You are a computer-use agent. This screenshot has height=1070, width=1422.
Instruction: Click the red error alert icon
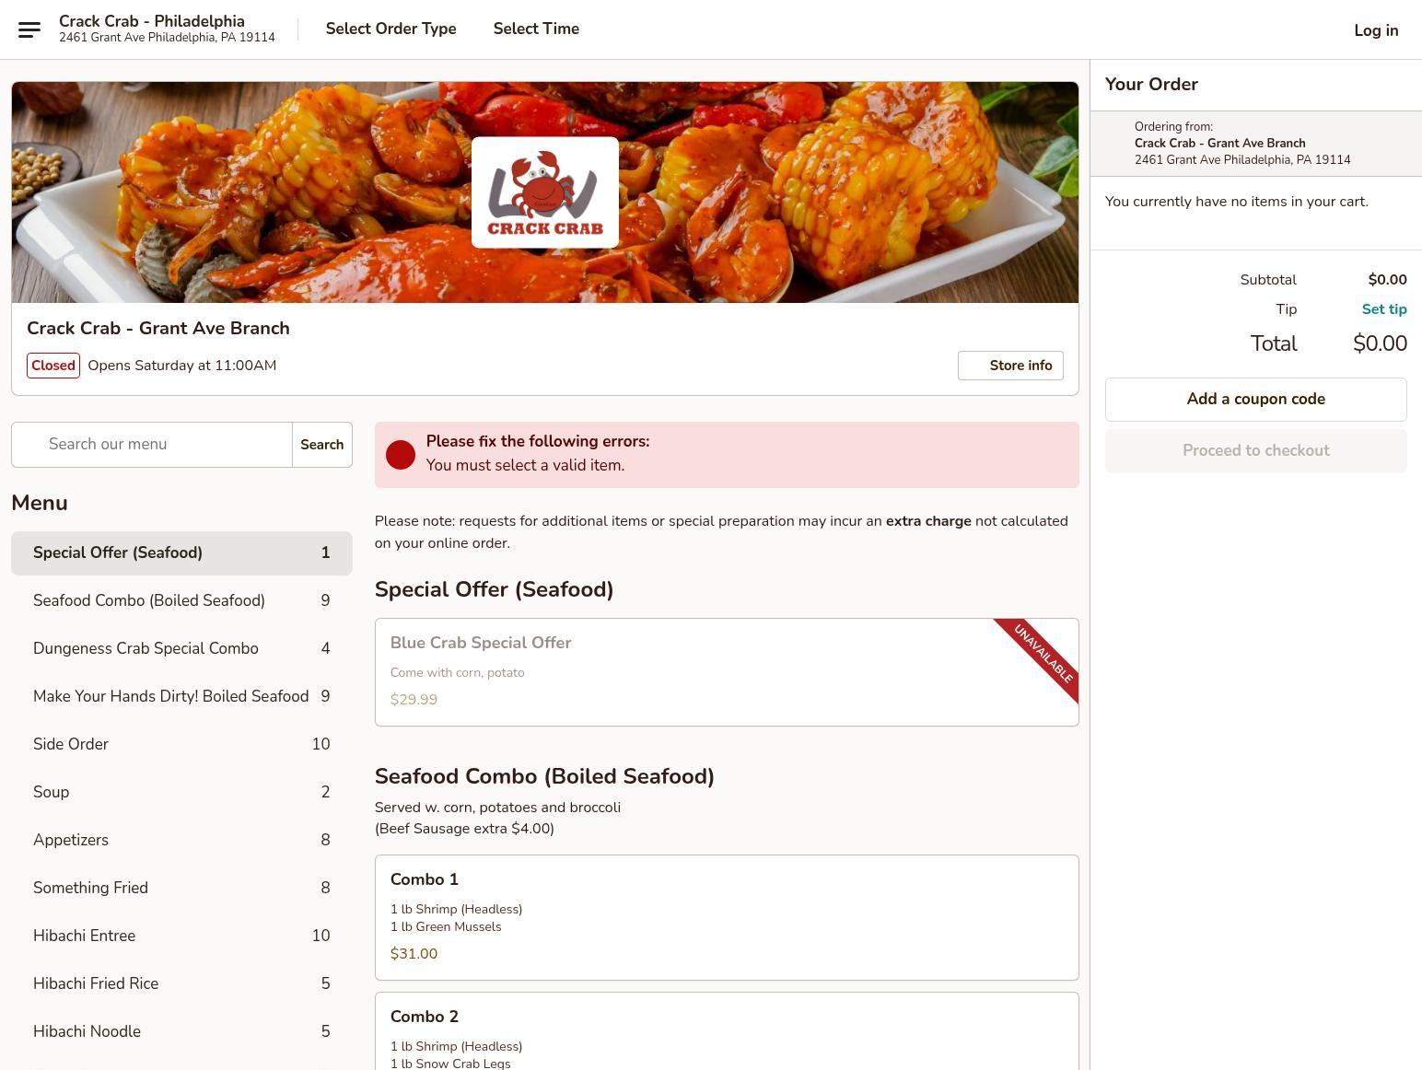401,455
